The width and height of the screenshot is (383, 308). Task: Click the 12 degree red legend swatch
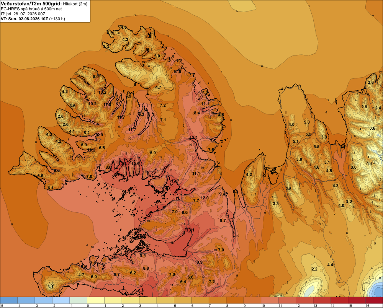click(x=304, y=300)
